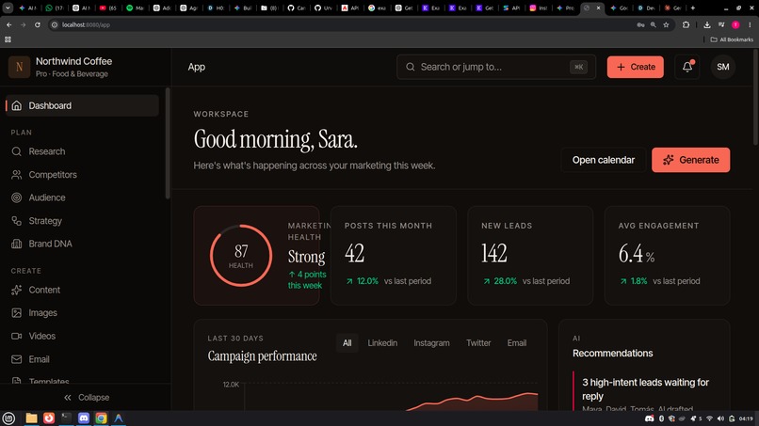The width and height of the screenshot is (759, 426).
Task: Open Strategy in the sidebar
Action: pyautogui.click(x=82, y=220)
